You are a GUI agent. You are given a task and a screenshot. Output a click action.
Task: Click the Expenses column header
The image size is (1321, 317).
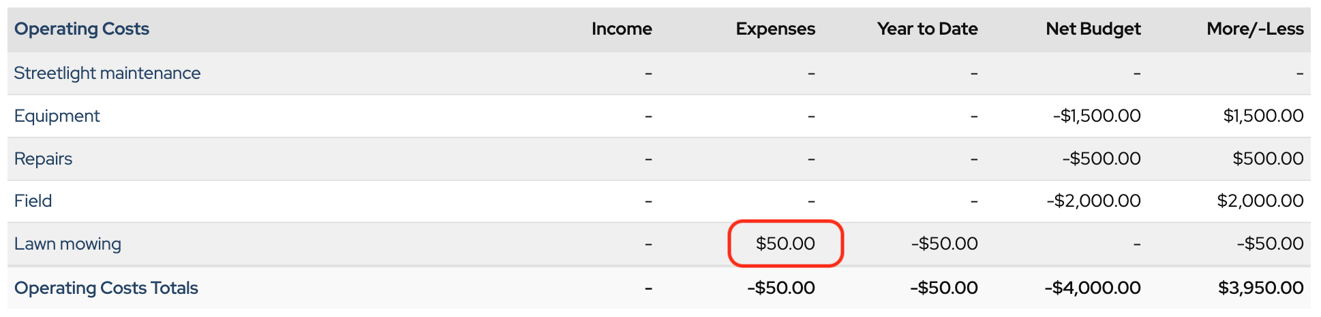pos(775,29)
